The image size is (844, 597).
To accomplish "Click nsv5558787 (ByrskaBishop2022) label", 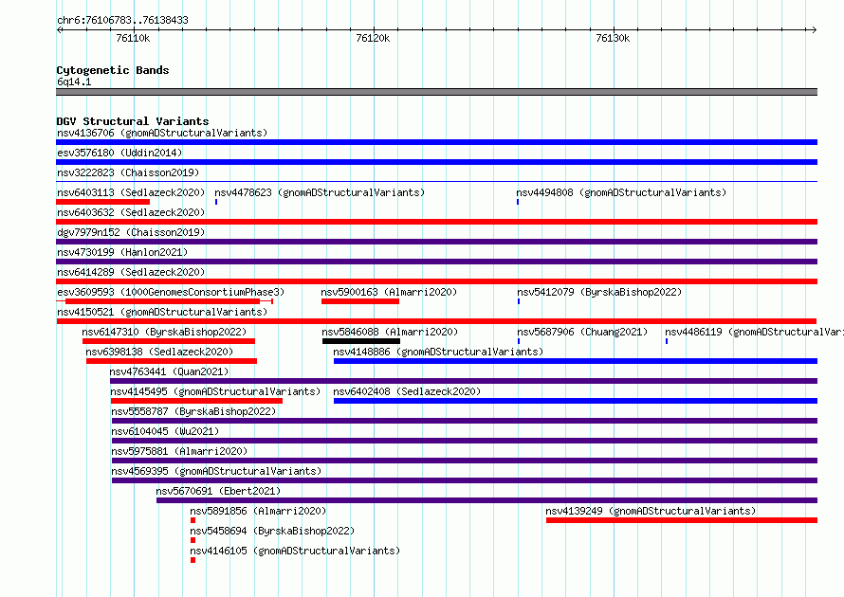I will 193,411.
